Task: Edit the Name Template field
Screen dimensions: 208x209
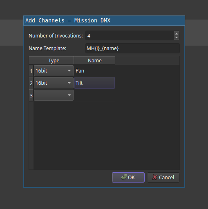Action: (x=132, y=48)
